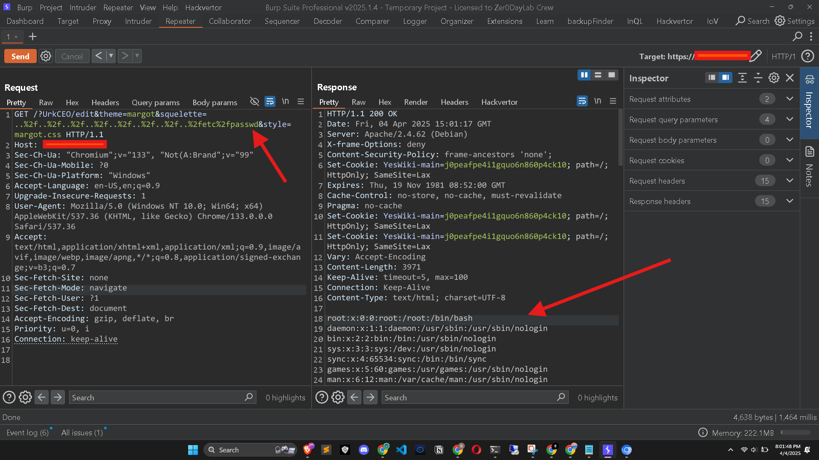Open Burp top-bar Search
Screen dimensions: 819x460
tap(752, 21)
